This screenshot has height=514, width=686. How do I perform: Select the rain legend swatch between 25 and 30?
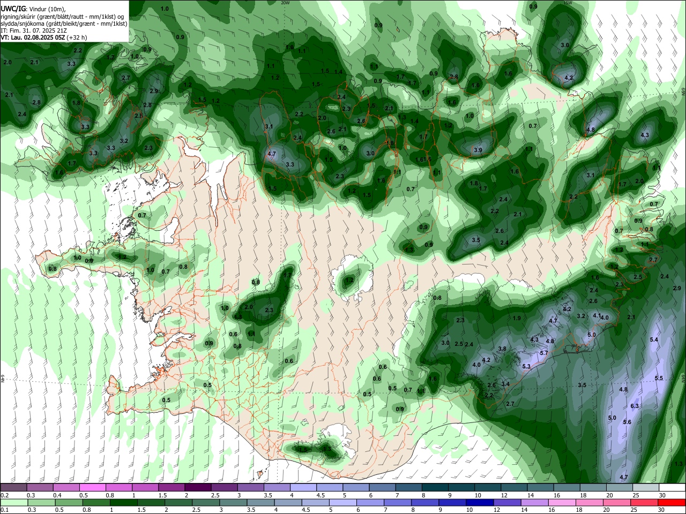click(645, 502)
